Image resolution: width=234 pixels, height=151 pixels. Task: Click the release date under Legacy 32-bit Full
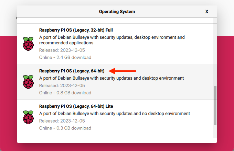point(62,50)
